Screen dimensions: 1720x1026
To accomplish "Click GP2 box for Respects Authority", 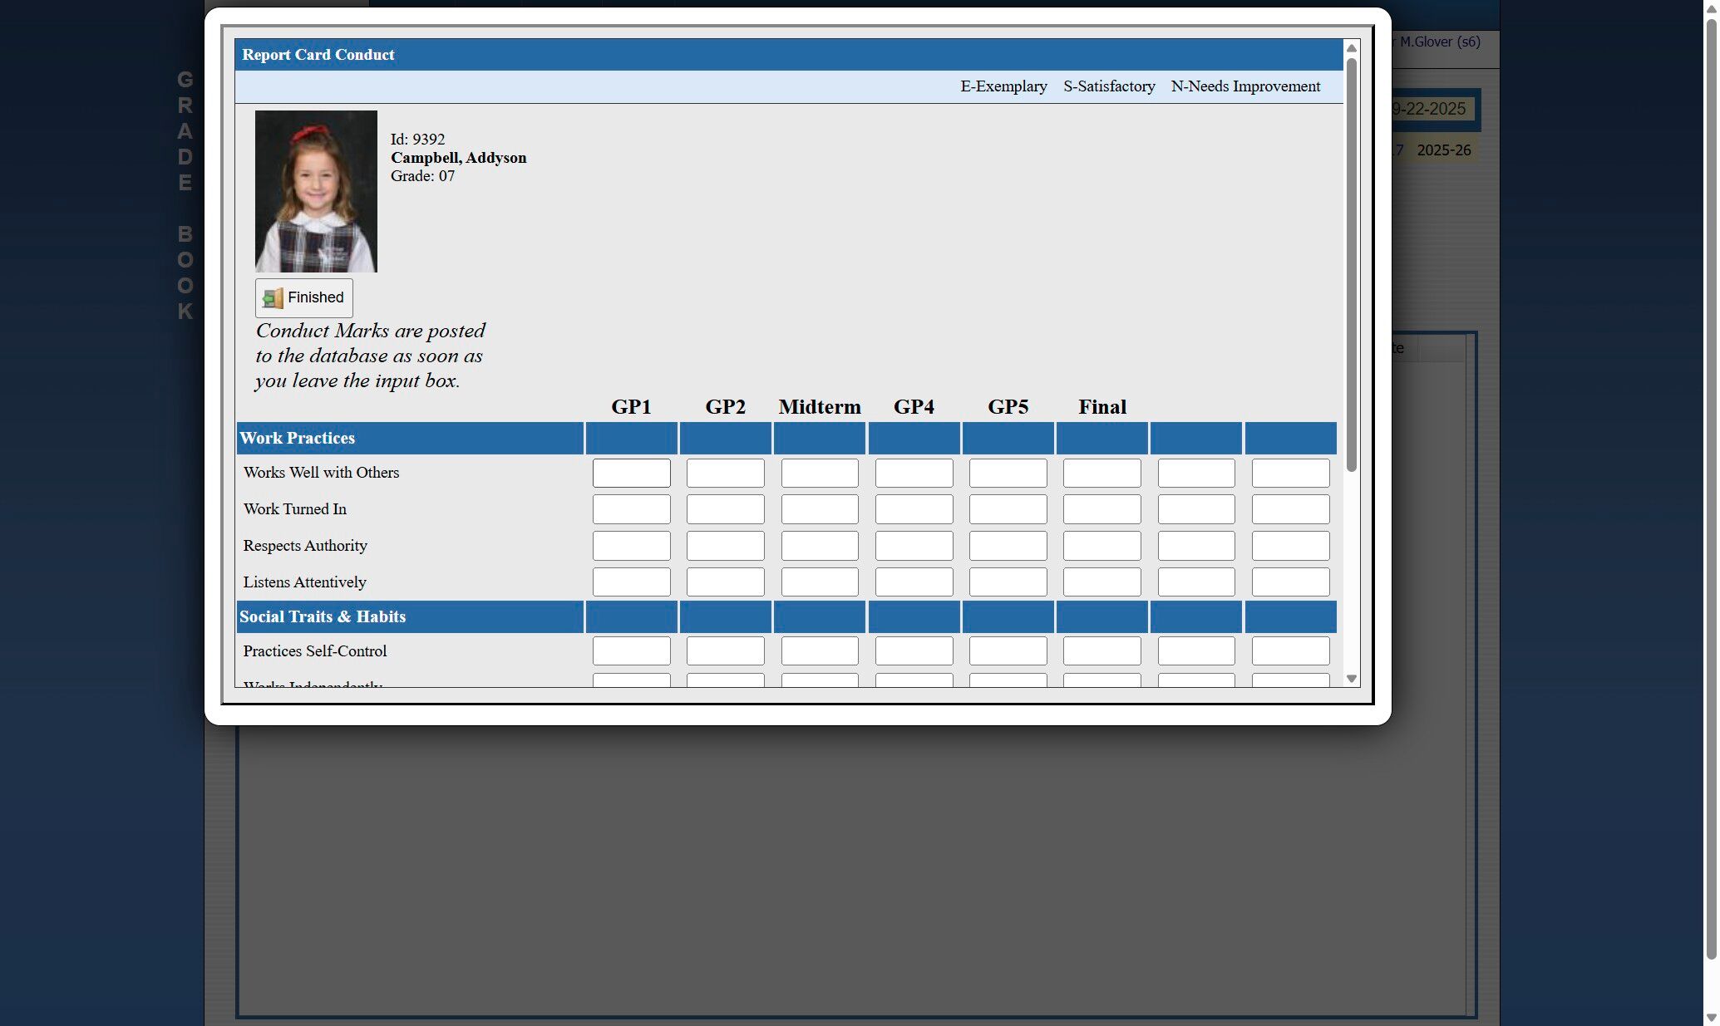I will [x=725, y=546].
